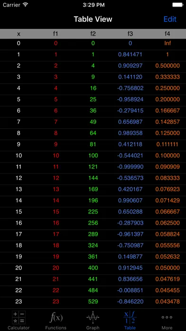Viewport: 186px width, 331px height.
Task: Tap the f4 value 0.090909
Action: click(x=167, y=167)
